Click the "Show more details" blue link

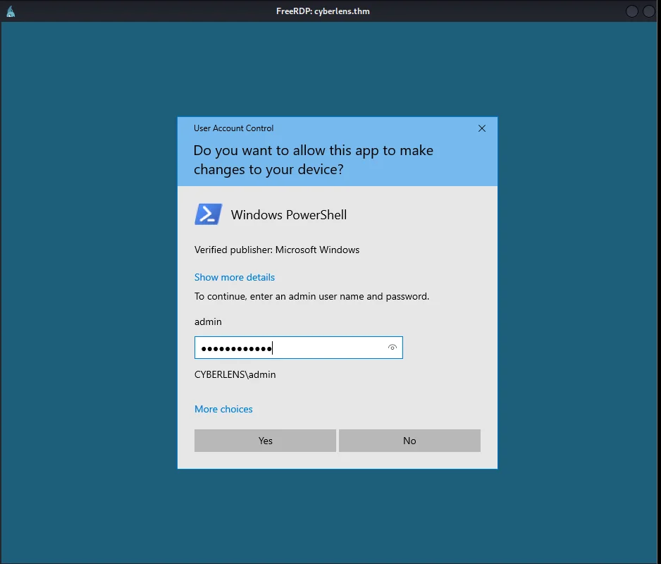pyautogui.click(x=234, y=277)
